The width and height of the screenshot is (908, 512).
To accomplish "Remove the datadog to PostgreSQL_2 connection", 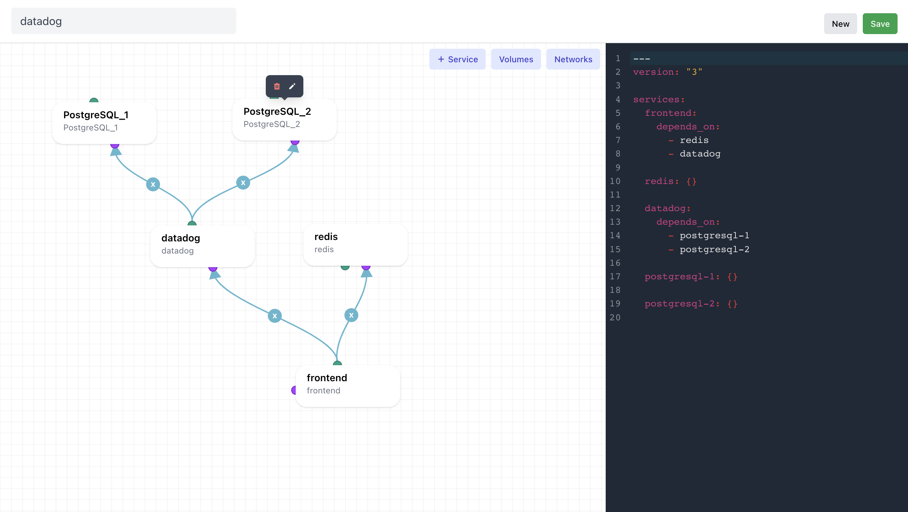I will [x=243, y=183].
